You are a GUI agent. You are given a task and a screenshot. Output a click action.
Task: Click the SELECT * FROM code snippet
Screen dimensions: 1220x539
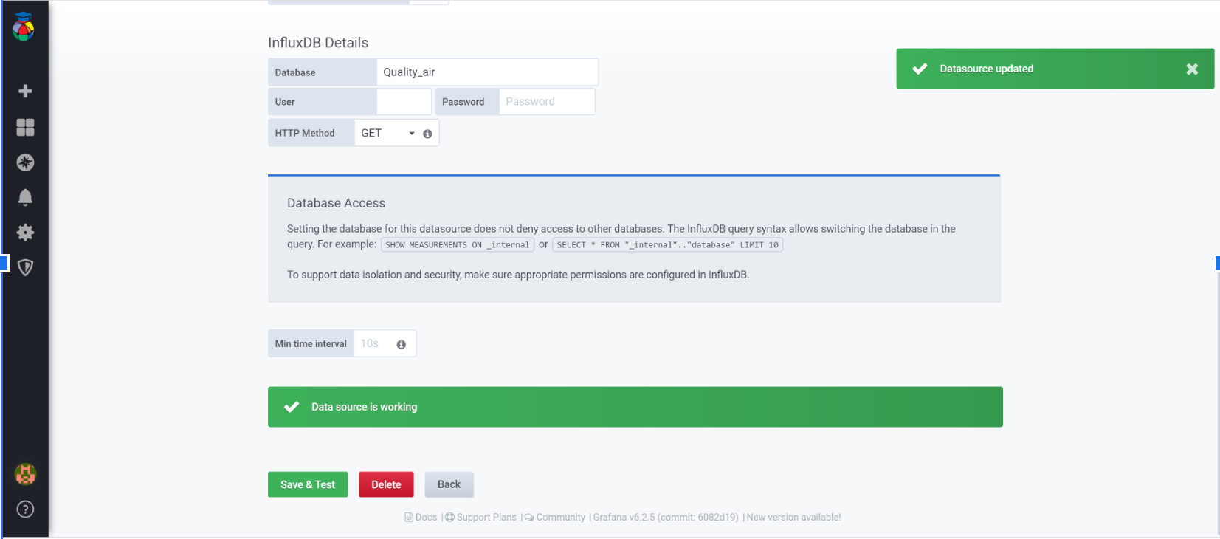667,245
